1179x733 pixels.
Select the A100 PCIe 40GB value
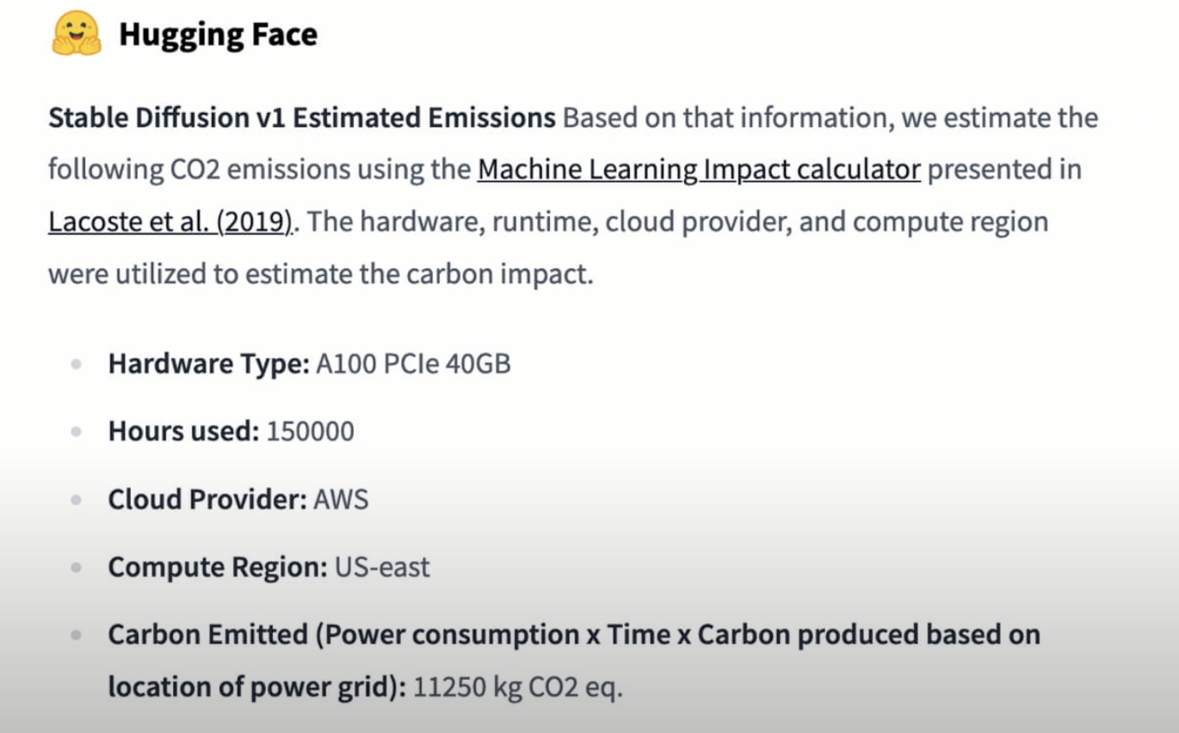(413, 364)
